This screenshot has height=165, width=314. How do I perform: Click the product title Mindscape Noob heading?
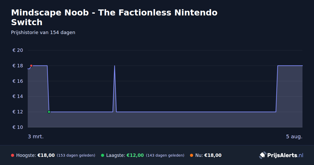[x=114, y=17]
